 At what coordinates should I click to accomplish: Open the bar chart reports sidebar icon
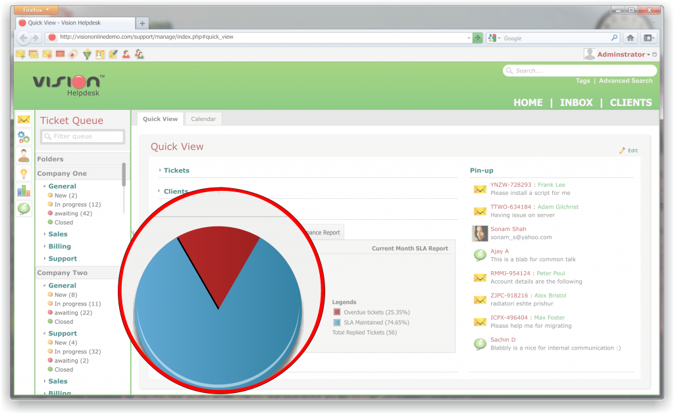[24, 191]
